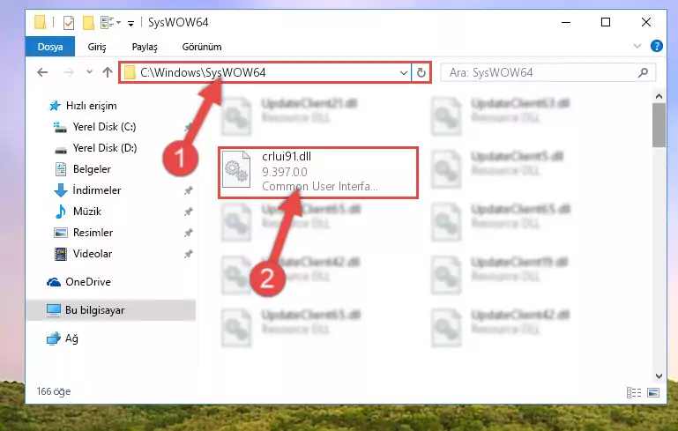Switch to Large icons view in status bar

(x=653, y=392)
